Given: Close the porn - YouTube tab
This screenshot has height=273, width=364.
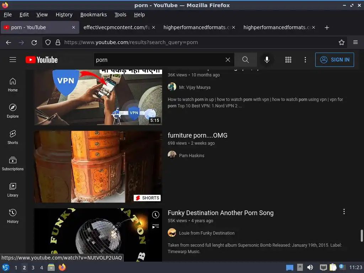Looking at the screenshot, I should coord(73,27).
